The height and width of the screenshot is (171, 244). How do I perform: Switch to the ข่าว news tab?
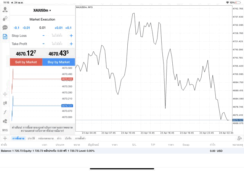[x=59, y=138]
